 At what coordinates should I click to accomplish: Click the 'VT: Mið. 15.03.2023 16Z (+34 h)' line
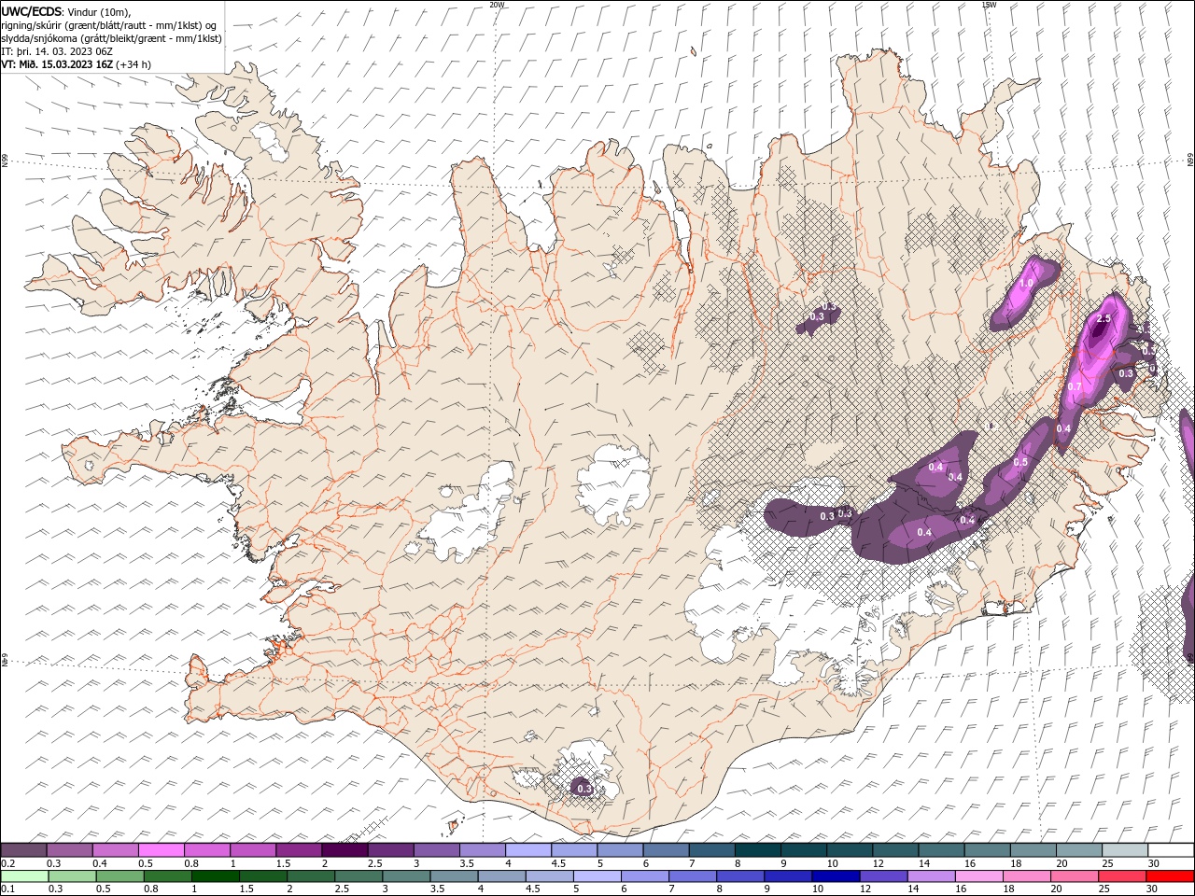(76, 64)
